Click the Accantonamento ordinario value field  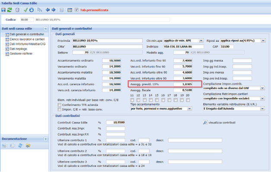pyautogui.click(x=112, y=61)
